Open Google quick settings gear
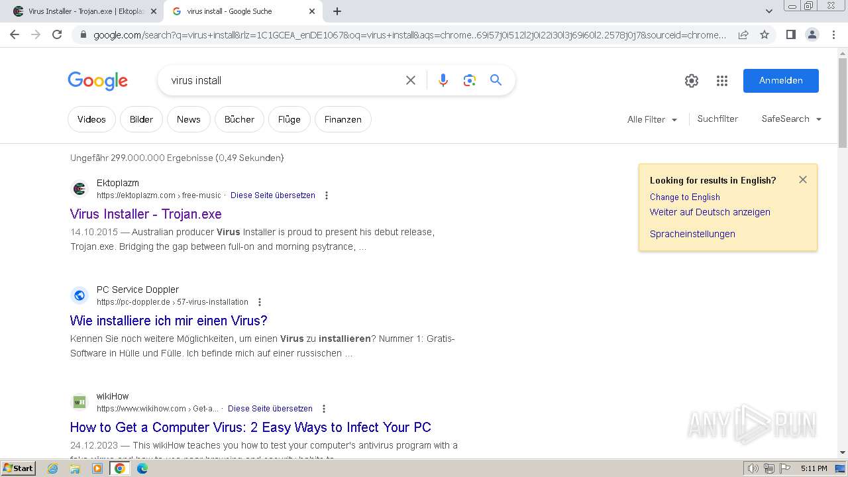 click(692, 81)
